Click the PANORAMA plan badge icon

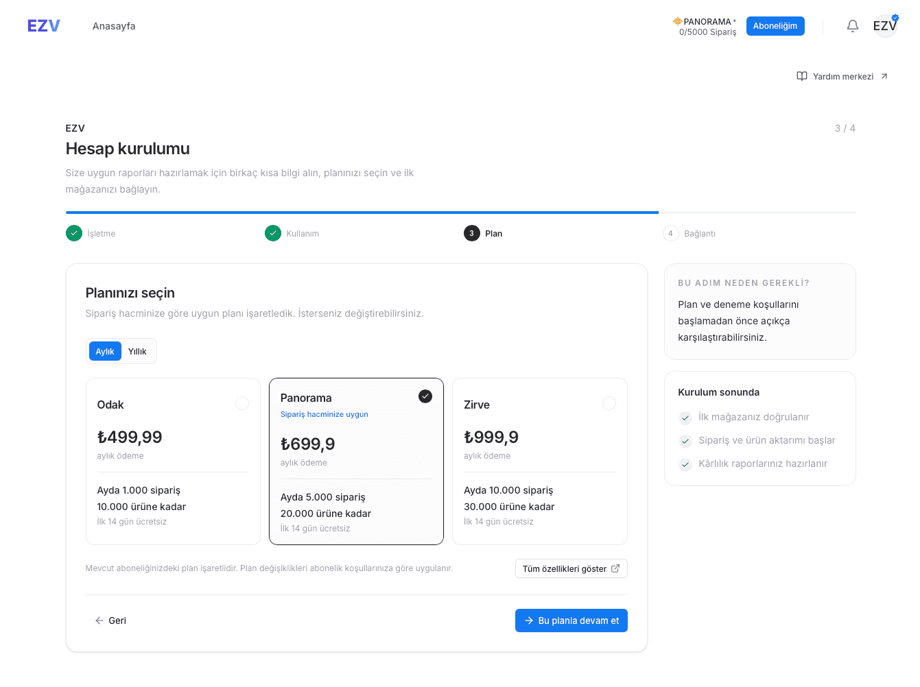[x=677, y=21]
